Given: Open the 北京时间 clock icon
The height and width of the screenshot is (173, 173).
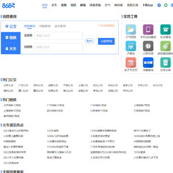Looking at the screenshot, I should [x=148, y=46].
